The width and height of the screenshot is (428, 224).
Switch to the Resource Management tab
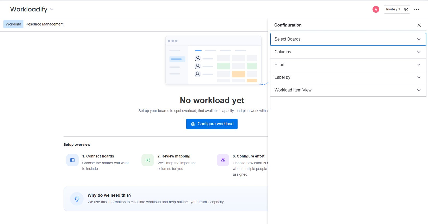tap(45, 24)
